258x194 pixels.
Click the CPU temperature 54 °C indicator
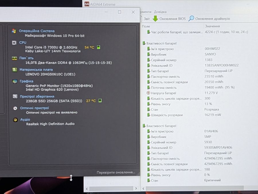point(89,47)
